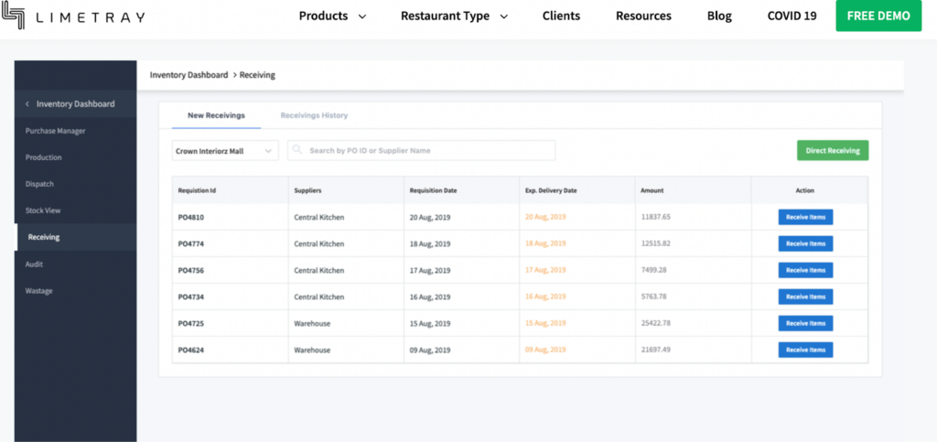Viewport: 937px width, 442px height.
Task: Click Inventory Dashboard breadcrumb link
Action: (x=188, y=75)
